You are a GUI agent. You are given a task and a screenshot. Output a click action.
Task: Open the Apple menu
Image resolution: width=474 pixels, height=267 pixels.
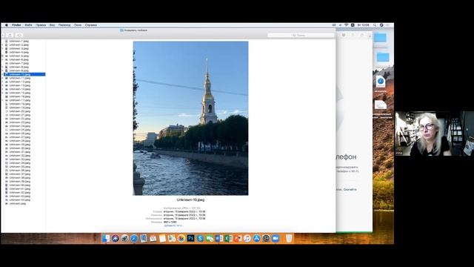point(7,25)
